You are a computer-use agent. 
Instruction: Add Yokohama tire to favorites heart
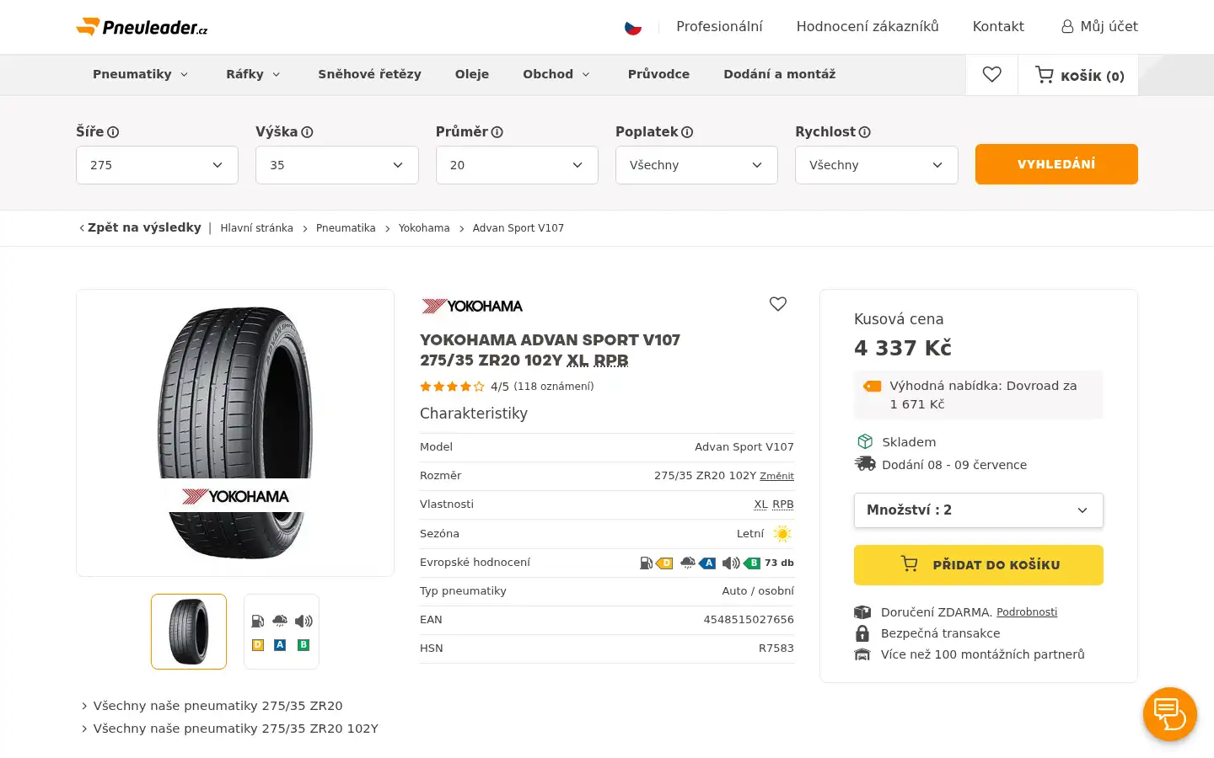coord(778,304)
